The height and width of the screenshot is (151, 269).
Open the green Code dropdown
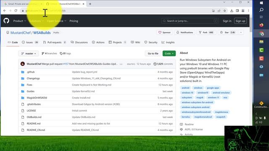click(169, 54)
